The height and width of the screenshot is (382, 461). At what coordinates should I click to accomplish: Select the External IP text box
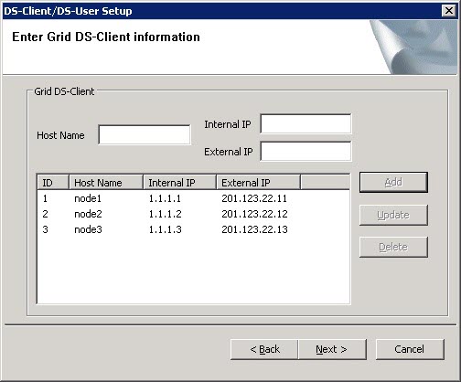(x=306, y=151)
